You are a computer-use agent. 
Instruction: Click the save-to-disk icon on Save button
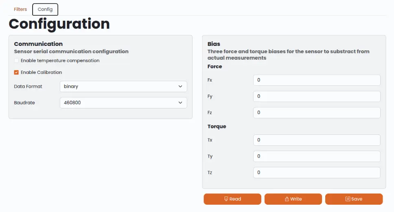click(348, 199)
